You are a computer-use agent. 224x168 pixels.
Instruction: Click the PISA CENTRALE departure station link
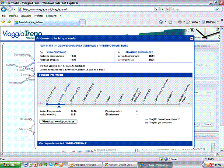(x=56, y=52)
